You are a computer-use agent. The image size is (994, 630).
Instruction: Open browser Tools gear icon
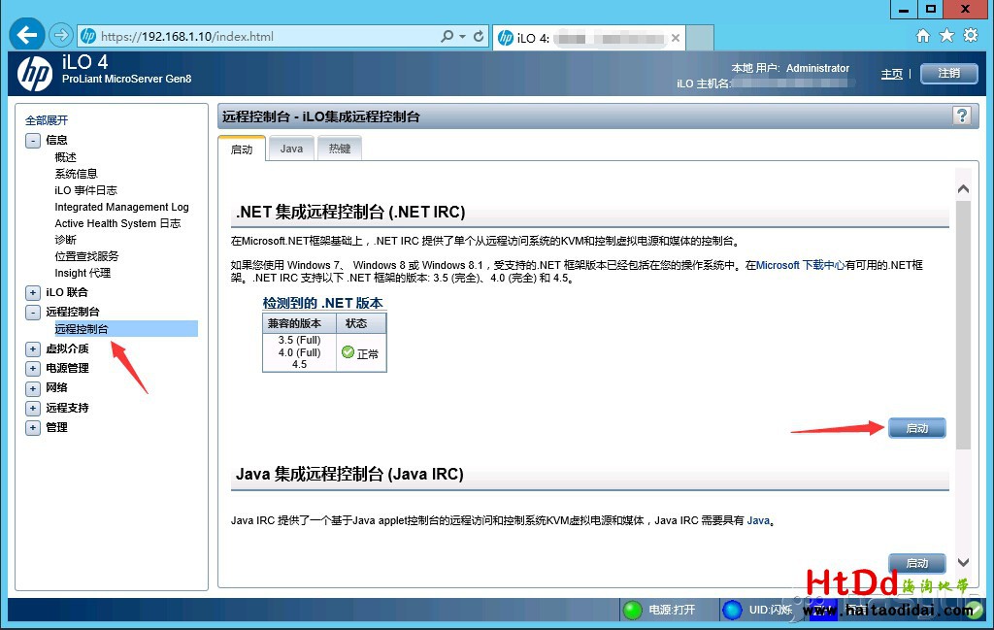[971, 36]
